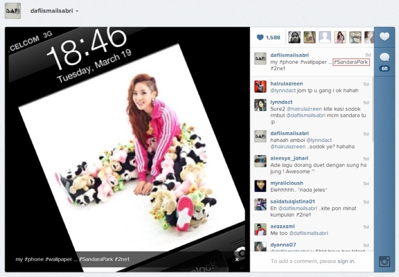
Task: Click the speech bubble comment icon
Action: point(384,57)
